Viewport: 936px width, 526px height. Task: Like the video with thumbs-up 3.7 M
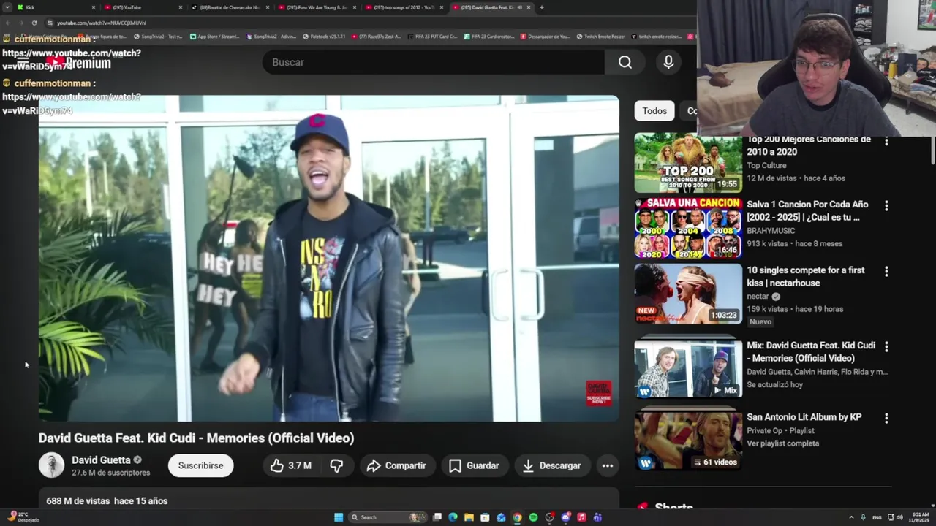coord(291,465)
